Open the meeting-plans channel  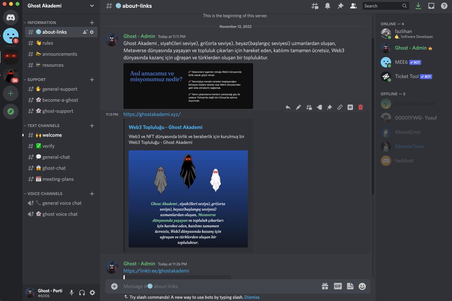pyautogui.click(x=61, y=179)
